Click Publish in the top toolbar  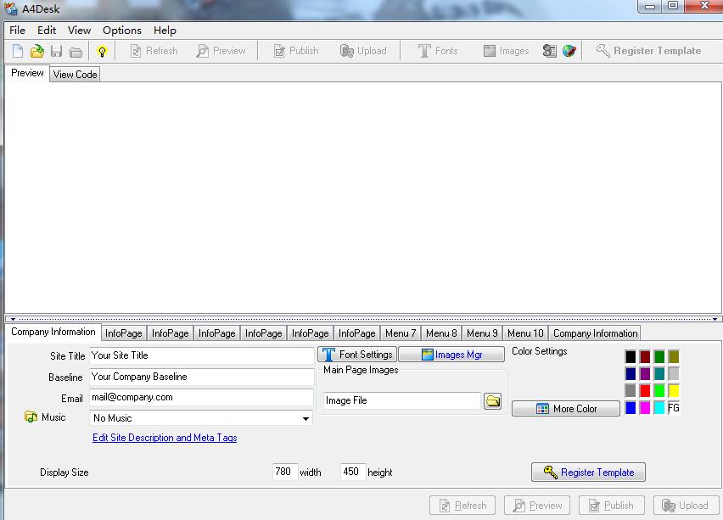click(296, 51)
